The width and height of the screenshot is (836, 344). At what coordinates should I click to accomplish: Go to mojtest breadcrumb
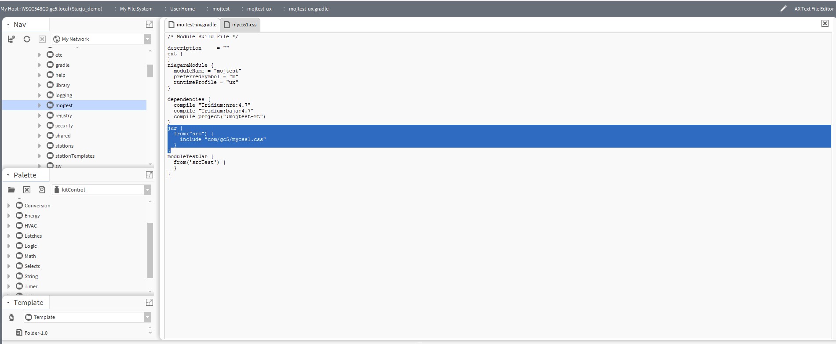(x=221, y=9)
